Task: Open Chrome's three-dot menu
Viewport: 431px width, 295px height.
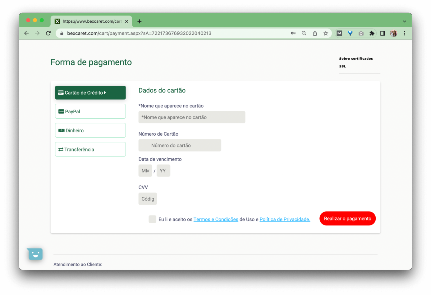Action: click(404, 33)
